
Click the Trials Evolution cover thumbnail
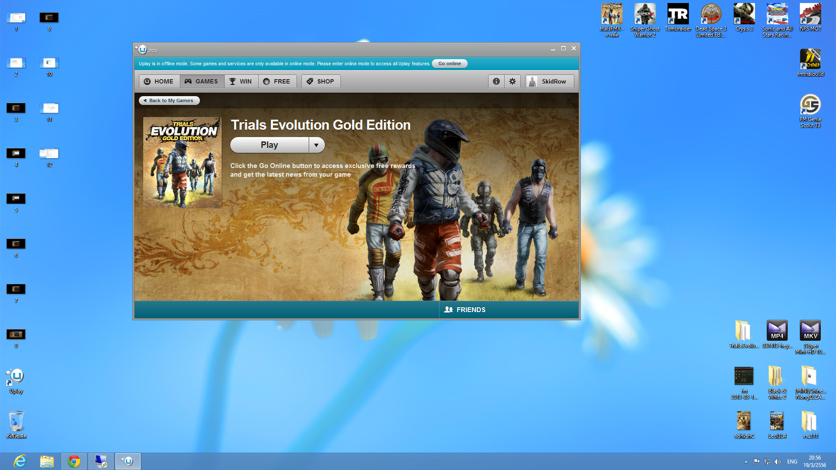182,162
